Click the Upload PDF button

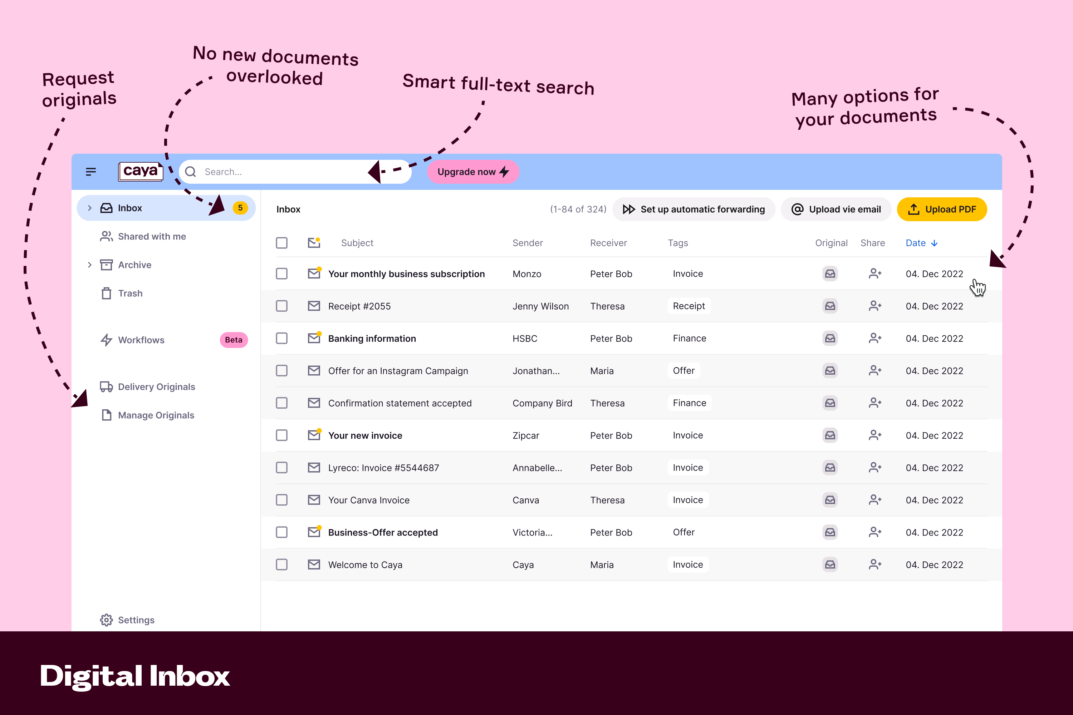[x=942, y=209]
